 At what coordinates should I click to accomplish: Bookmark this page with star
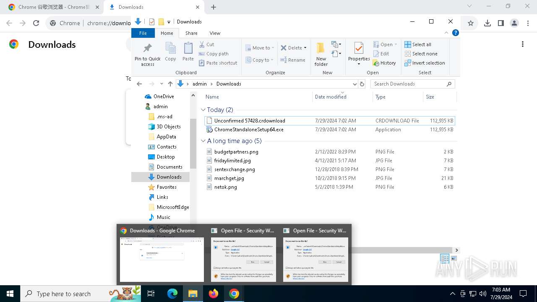pyautogui.click(x=471, y=23)
